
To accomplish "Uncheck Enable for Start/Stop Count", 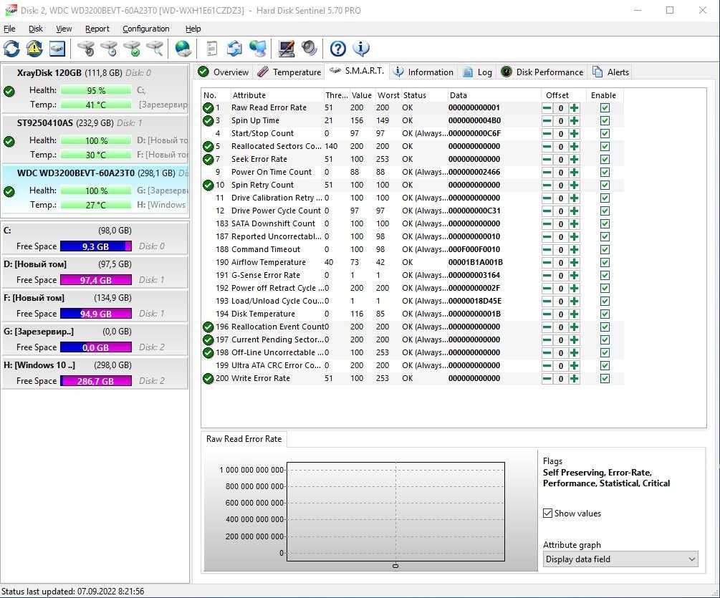I will [605, 133].
